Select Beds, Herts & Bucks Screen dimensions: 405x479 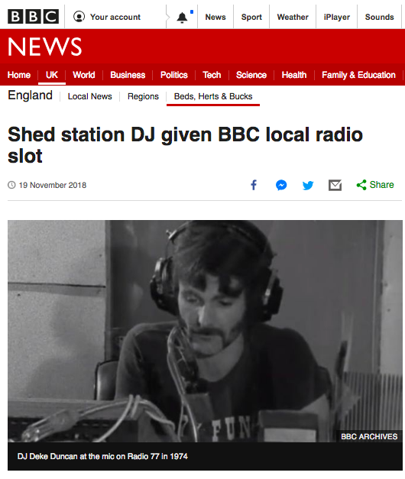[213, 96]
